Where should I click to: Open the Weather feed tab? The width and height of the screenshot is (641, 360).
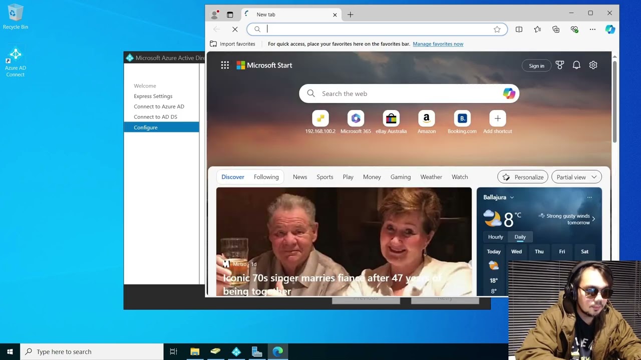coord(431,177)
